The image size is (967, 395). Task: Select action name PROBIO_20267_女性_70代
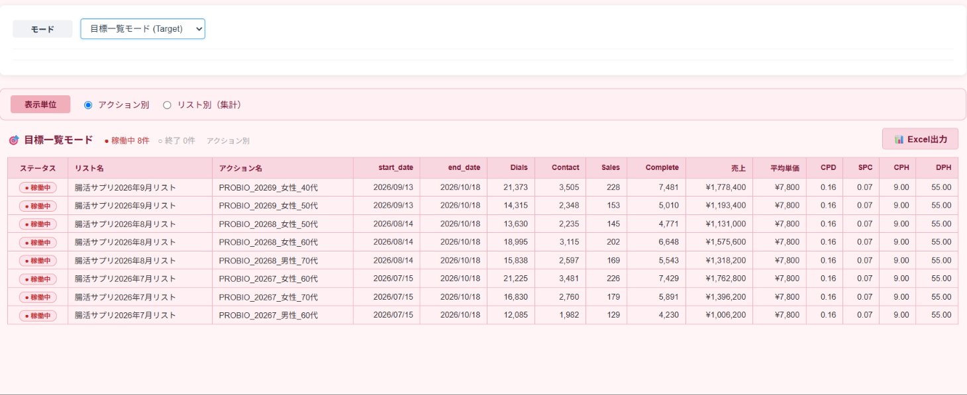268,297
